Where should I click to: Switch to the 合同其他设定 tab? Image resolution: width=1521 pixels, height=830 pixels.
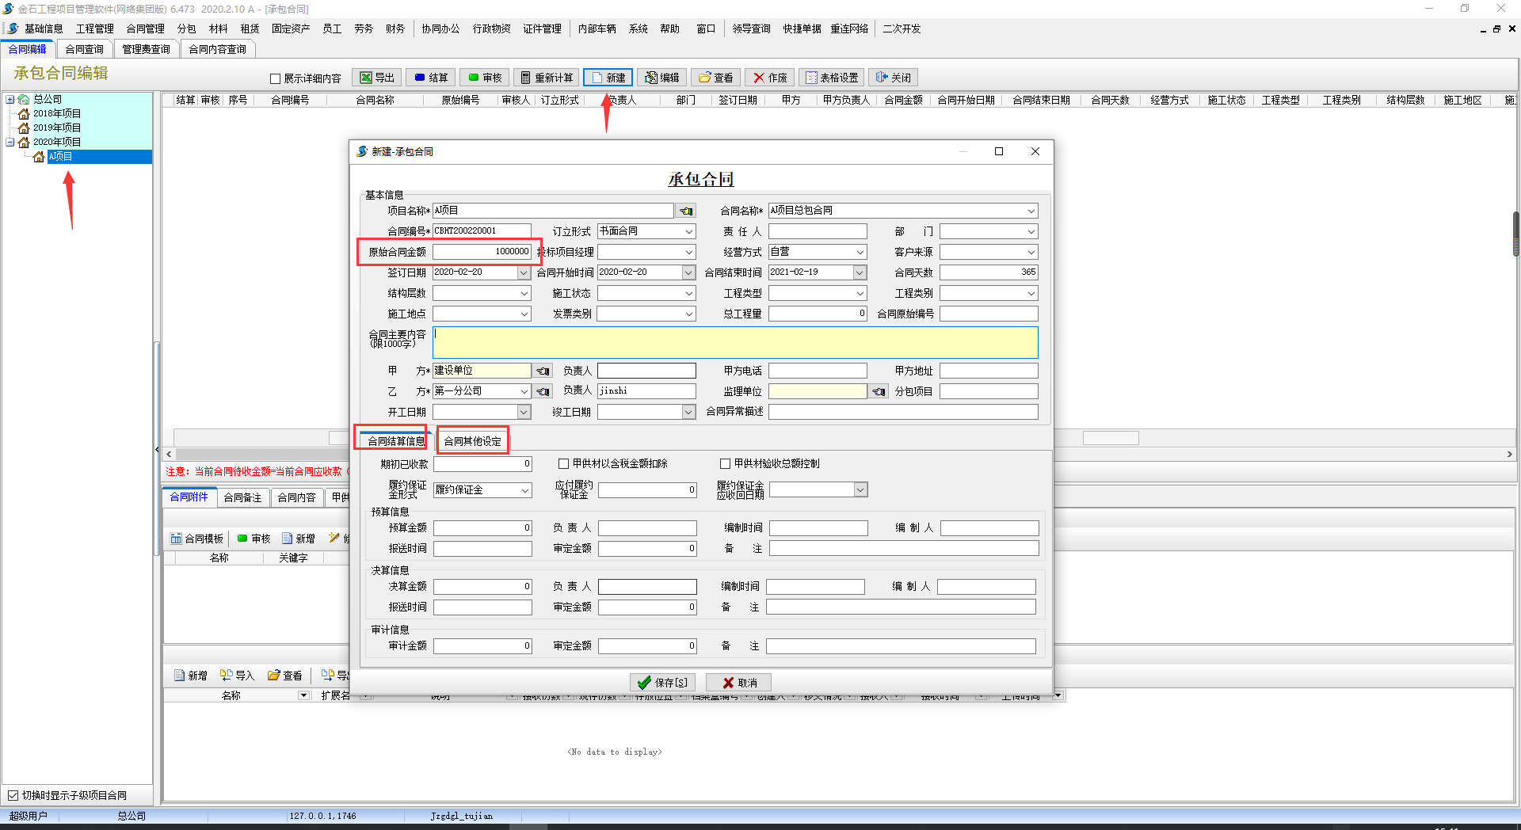472,441
